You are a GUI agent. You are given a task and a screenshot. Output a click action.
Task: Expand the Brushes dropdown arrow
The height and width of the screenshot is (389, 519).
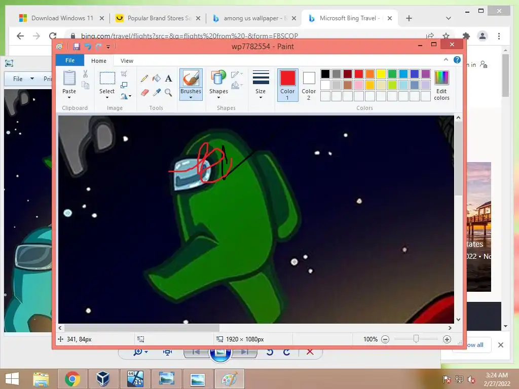click(191, 98)
